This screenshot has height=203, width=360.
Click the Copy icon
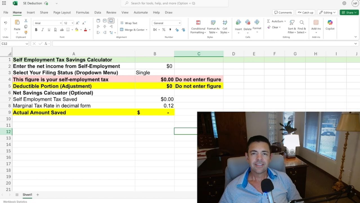coord(26,27)
